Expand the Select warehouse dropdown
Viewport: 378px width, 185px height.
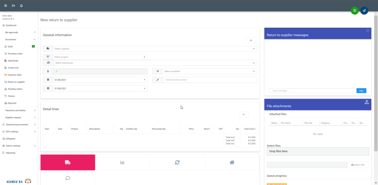pyautogui.click(x=155, y=63)
